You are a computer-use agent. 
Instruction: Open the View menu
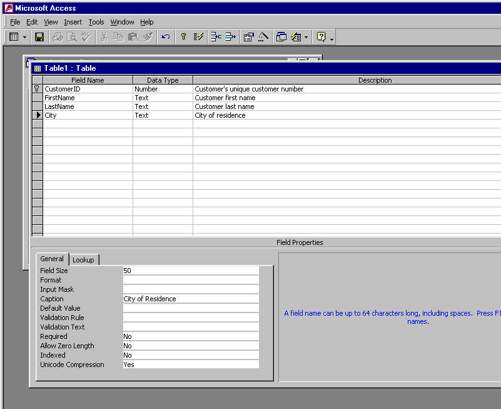tap(51, 22)
